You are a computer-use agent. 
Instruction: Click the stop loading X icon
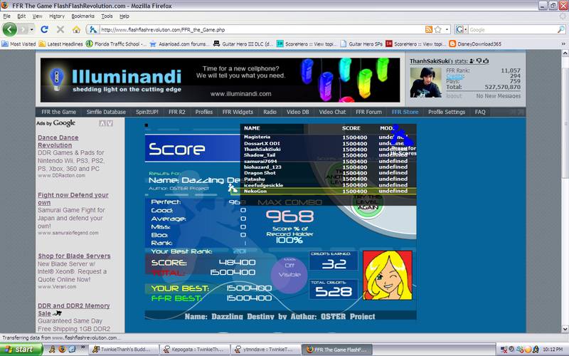[x=60, y=30]
